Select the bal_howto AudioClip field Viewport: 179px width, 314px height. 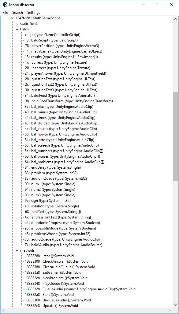point(61,134)
